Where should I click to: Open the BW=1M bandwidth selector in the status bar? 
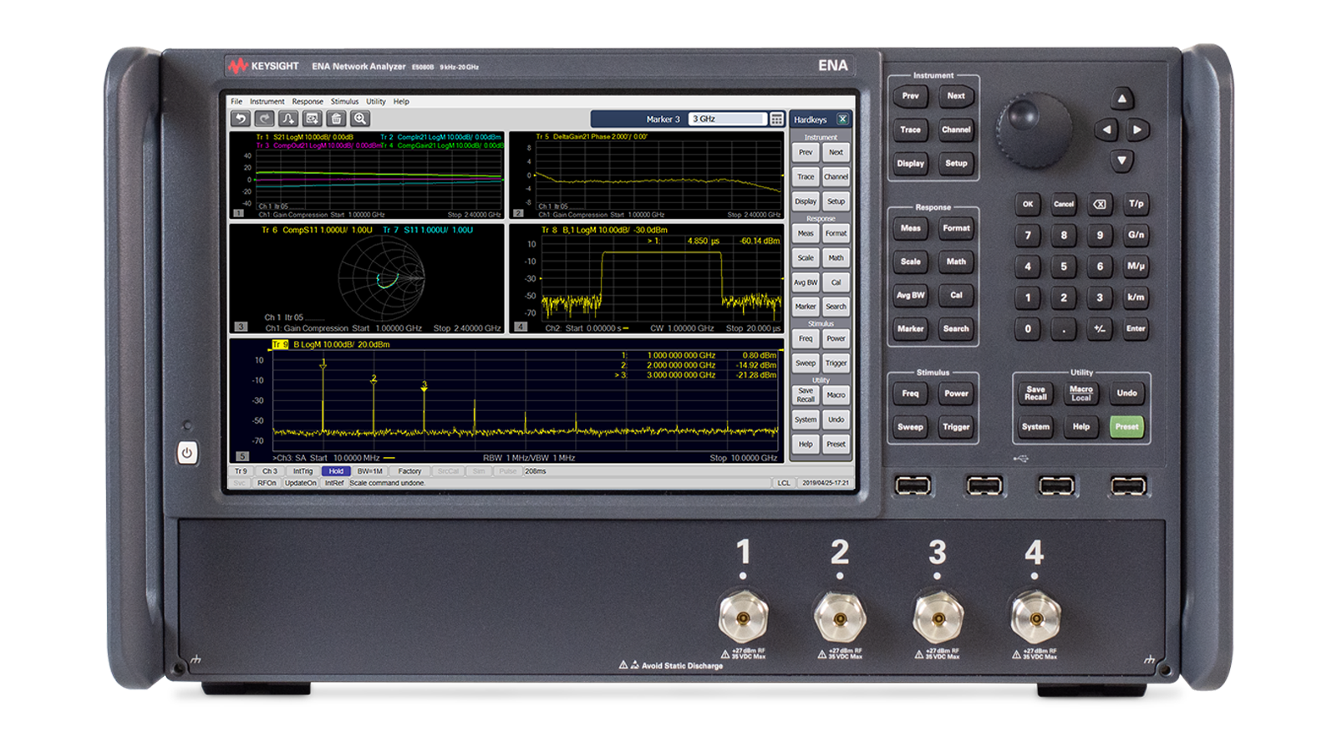[370, 471]
